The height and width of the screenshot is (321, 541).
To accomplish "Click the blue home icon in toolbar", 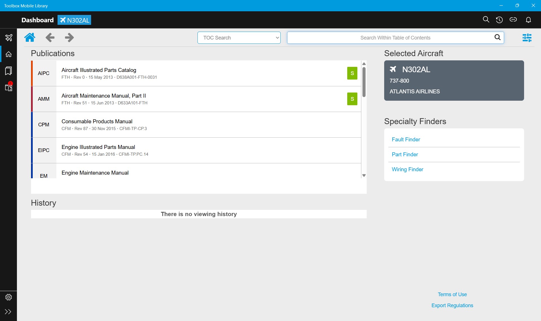I will coord(30,37).
